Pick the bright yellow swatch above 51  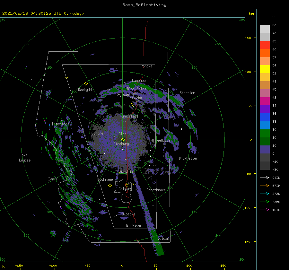point(265,69)
